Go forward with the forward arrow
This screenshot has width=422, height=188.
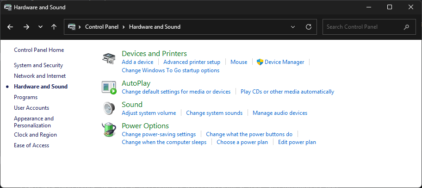[x=26, y=27]
